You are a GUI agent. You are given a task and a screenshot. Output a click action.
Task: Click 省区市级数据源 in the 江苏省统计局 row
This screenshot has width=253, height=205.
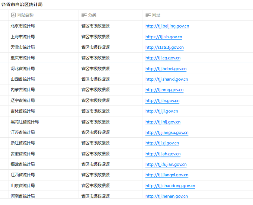click(96, 132)
